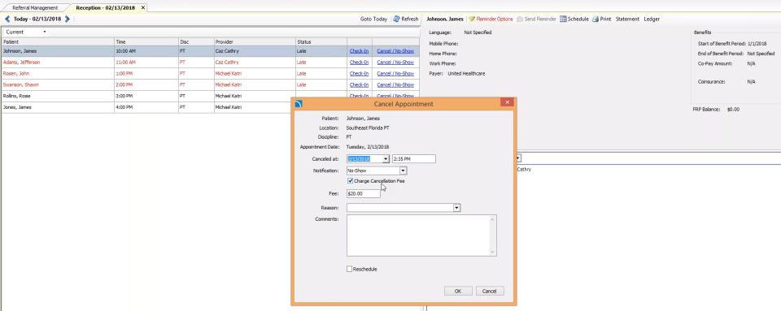This screenshot has height=311, width=781.
Task: Cancel / No-Show link for Johnson, James
Action: tap(395, 51)
